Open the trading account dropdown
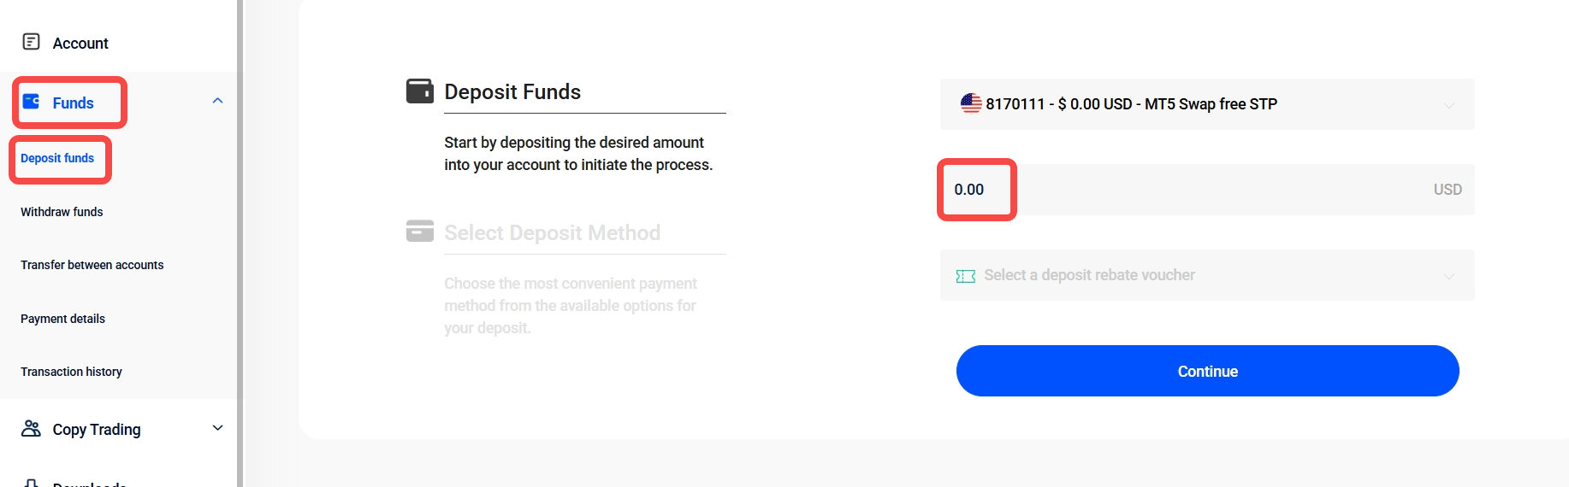The image size is (1569, 487). (x=1206, y=104)
